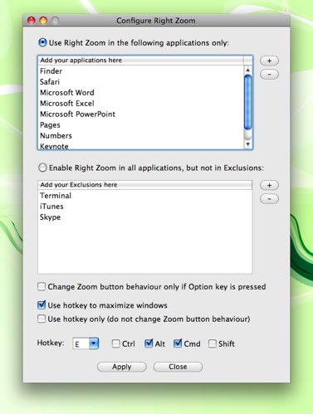This screenshot has height=414, width=313.
Task: Click plus button beside Exclusions list
Action: point(269,185)
